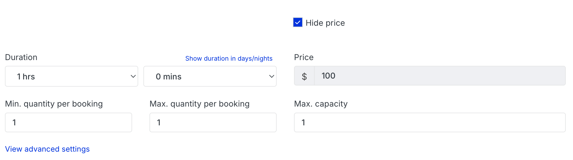Click the Max. quantity per booking label
The image size is (573, 160).
[x=199, y=104]
